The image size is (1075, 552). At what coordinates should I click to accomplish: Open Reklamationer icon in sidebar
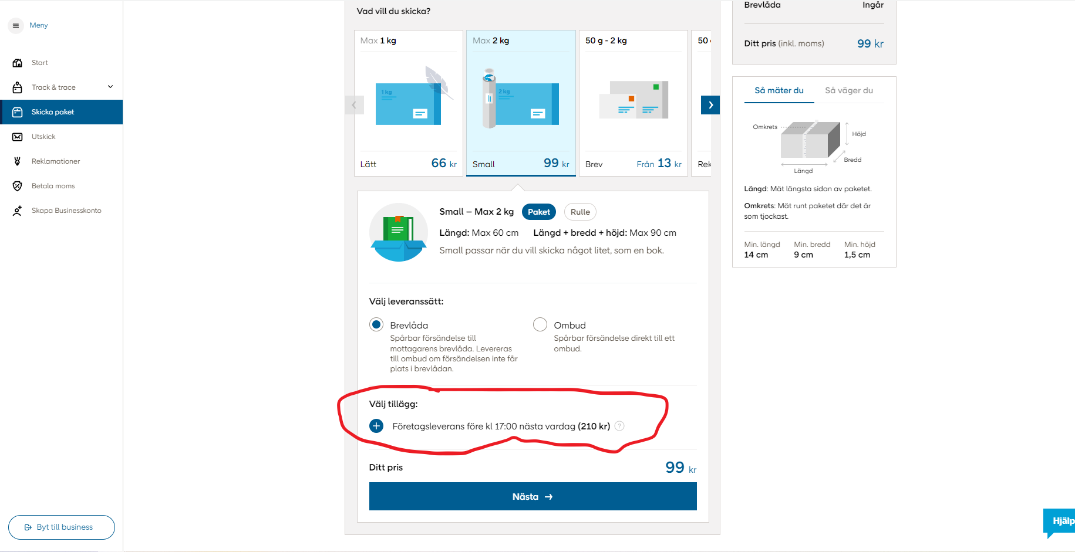pyautogui.click(x=18, y=161)
